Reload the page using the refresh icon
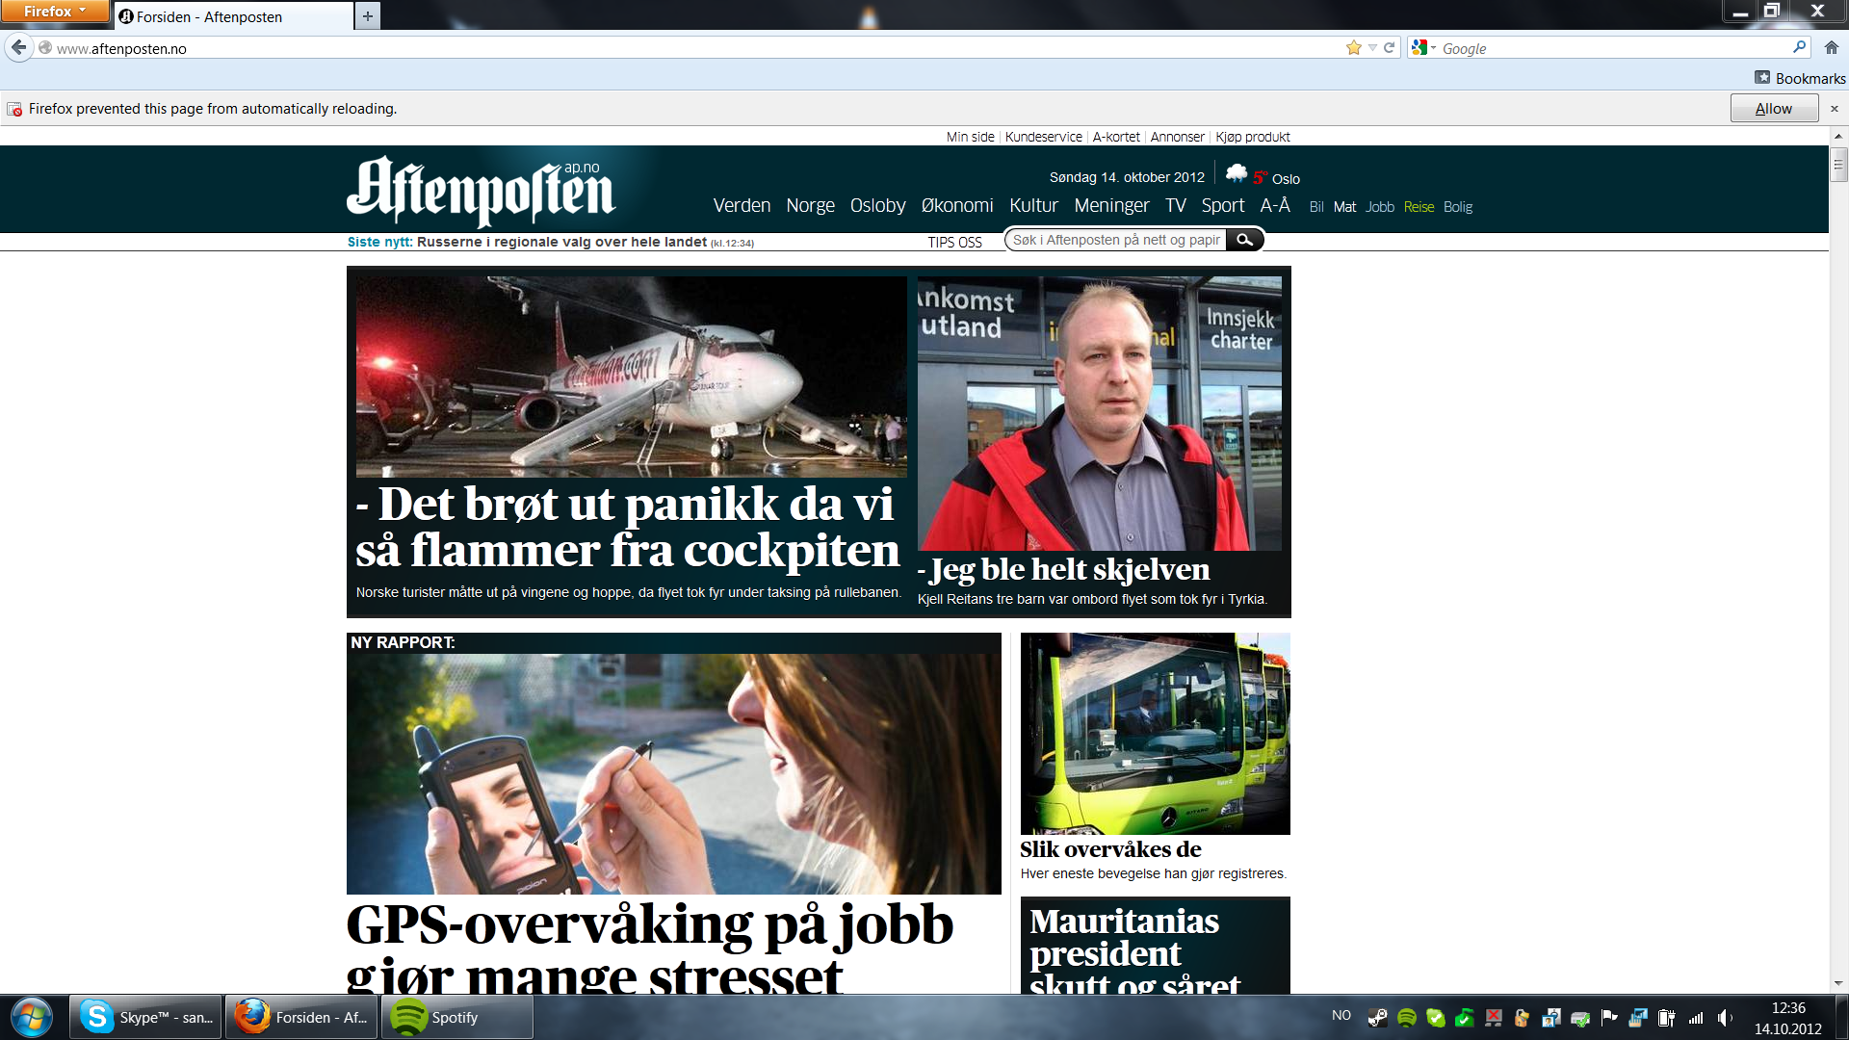The height and width of the screenshot is (1040, 1849). 1390,47
